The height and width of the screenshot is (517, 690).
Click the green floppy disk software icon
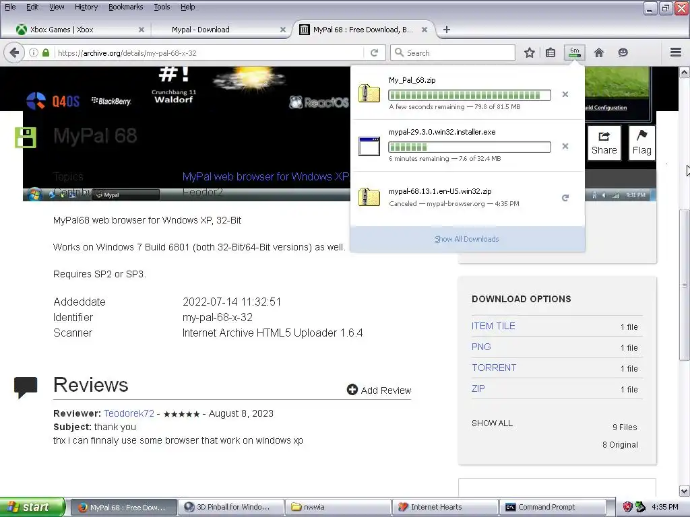[x=26, y=137]
